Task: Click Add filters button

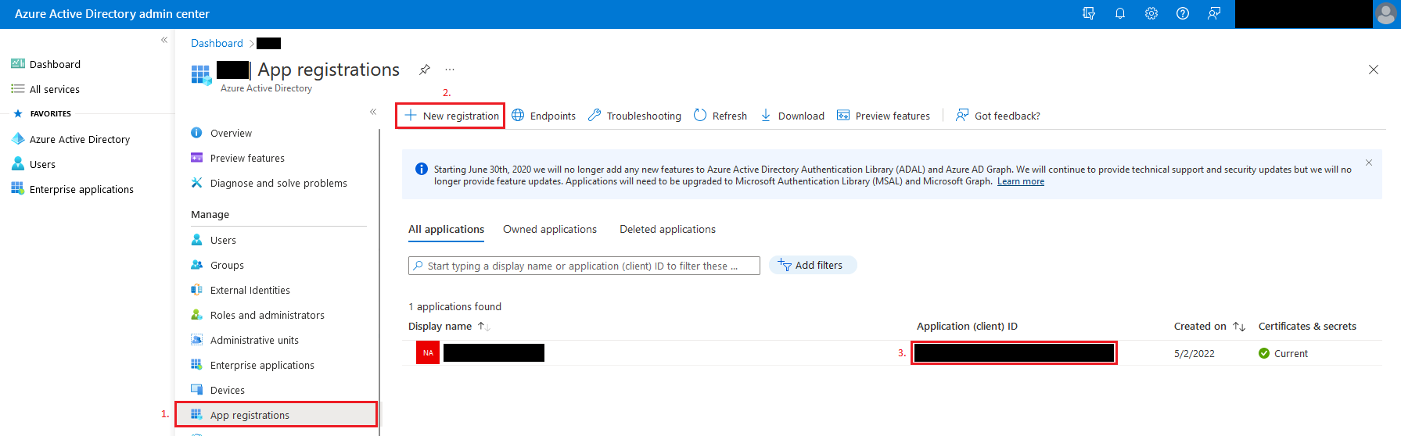Action: click(x=812, y=266)
